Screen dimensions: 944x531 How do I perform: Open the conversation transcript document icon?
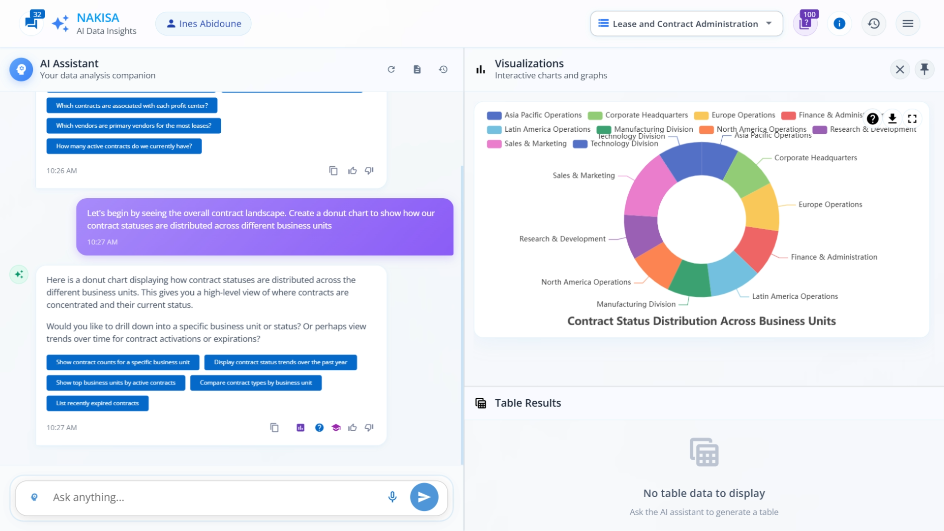pos(417,69)
